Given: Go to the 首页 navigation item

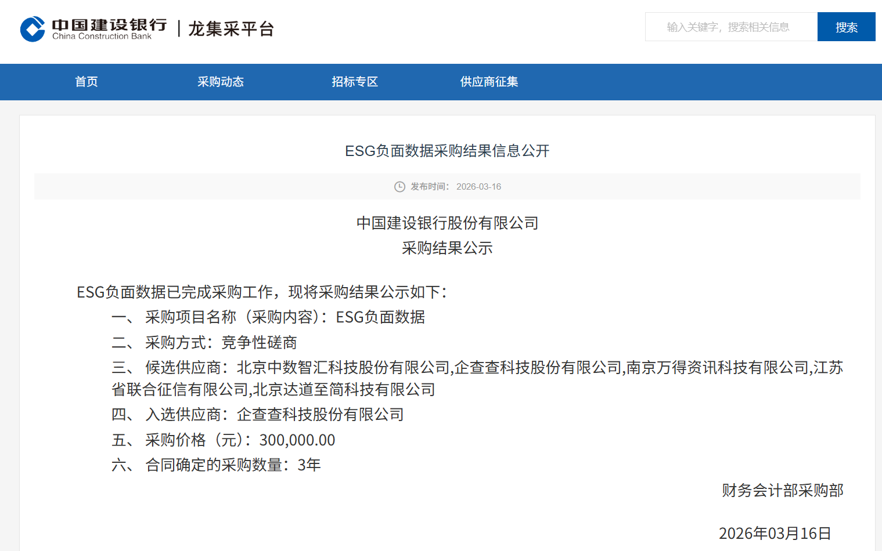Looking at the screenshot, I should coord(87,82).
